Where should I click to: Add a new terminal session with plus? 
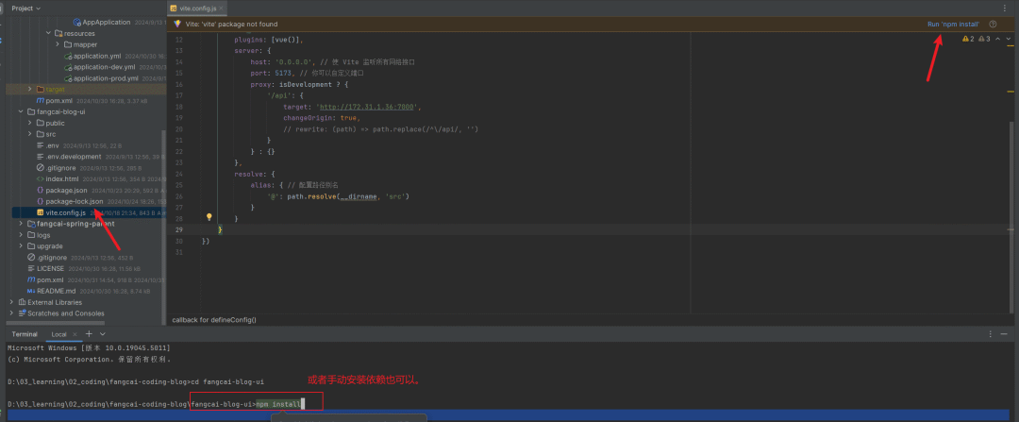click(89, 334)
